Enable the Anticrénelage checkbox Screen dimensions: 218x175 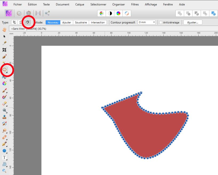(161, 23)
